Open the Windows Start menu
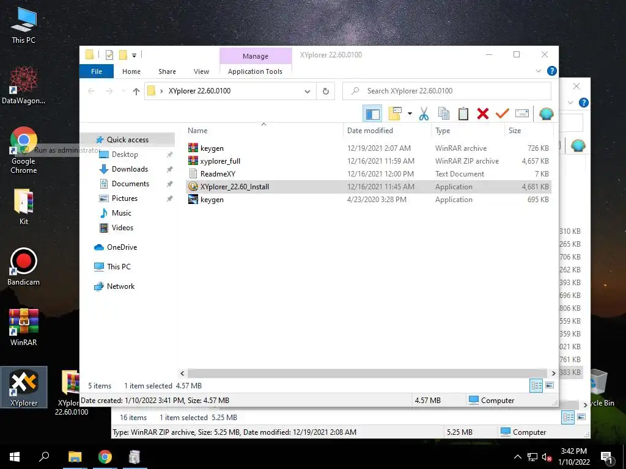The height and width of the screenshot is (469, 626). click(15, 457)
